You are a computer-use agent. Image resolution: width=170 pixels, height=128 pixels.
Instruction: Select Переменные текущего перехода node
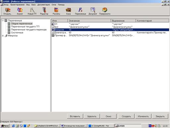click(x=29, y=30)
